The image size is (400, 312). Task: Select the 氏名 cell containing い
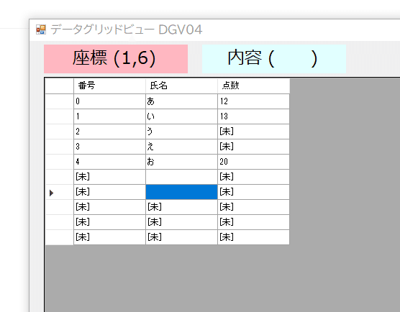click(181, 116)
